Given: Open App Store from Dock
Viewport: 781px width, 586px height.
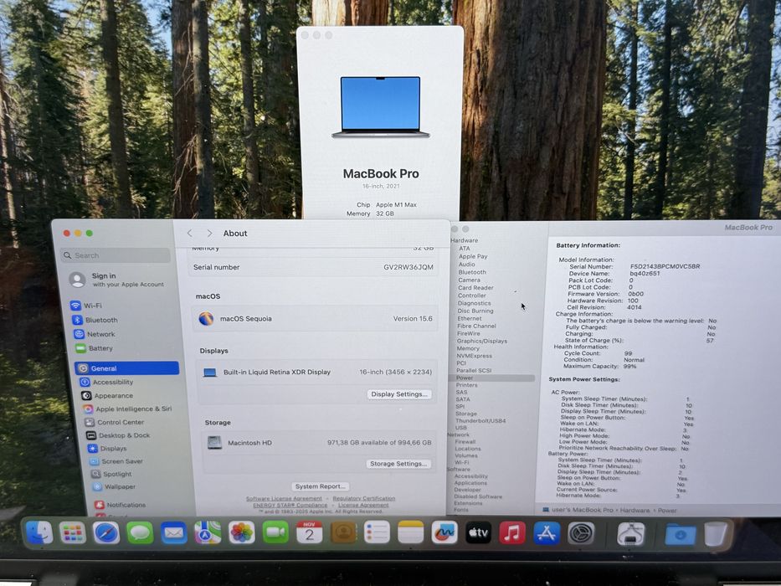Looking at the screenshot, I should [547, 533].
